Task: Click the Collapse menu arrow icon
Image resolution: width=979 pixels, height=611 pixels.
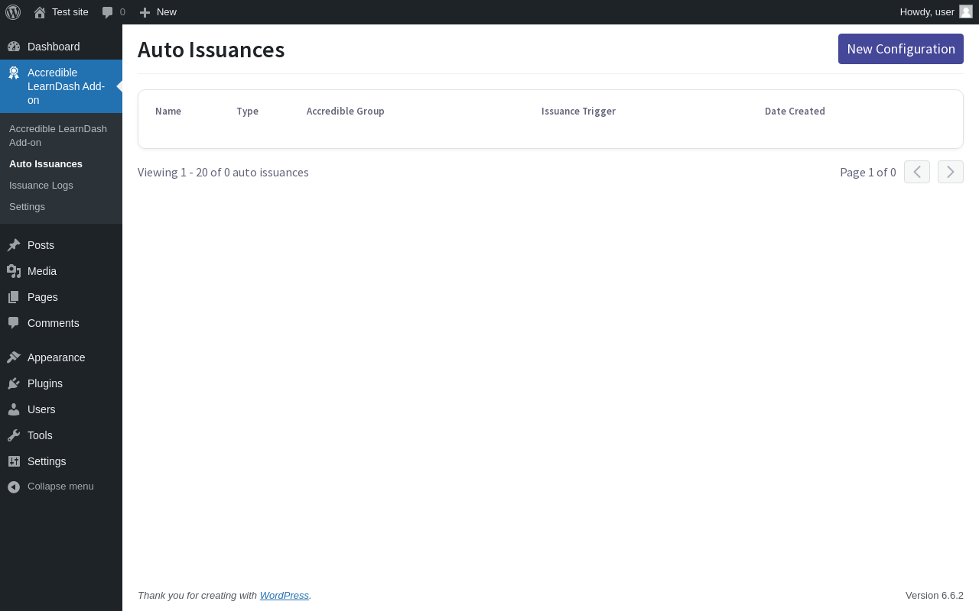Action: point(14,487)
